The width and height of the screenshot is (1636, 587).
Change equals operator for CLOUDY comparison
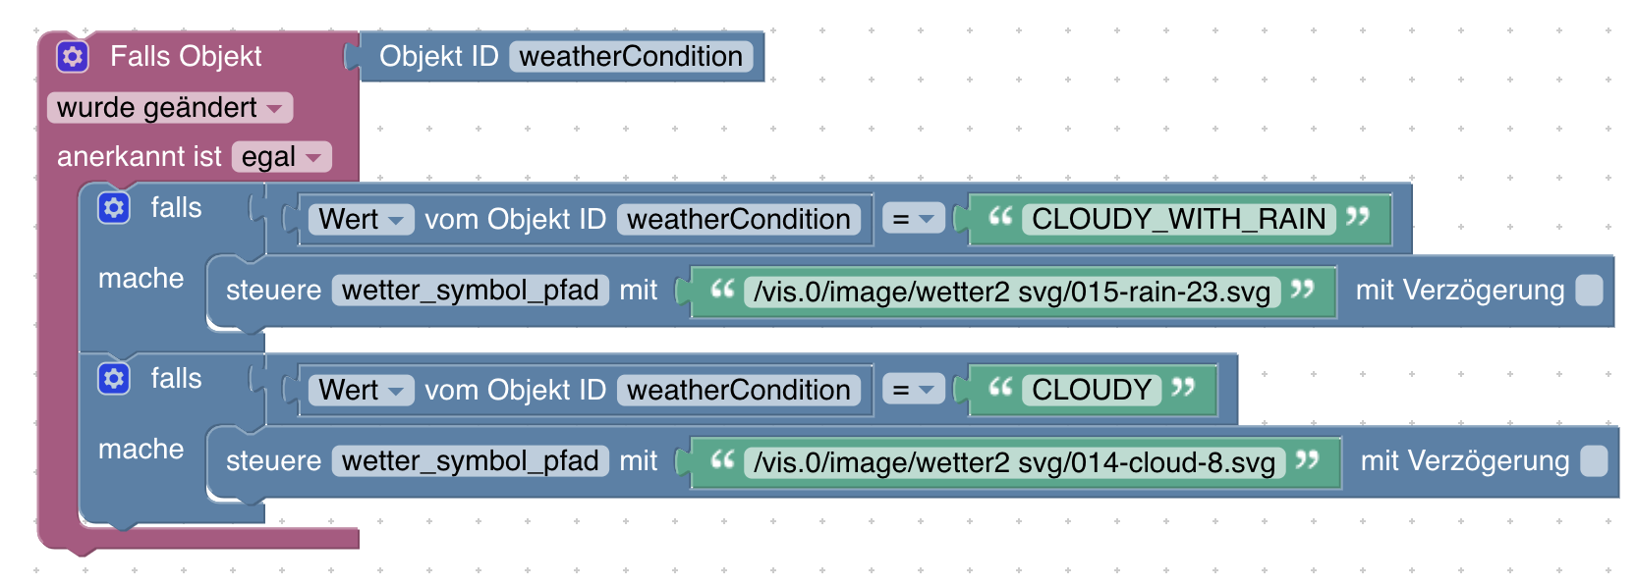point(914,390)
